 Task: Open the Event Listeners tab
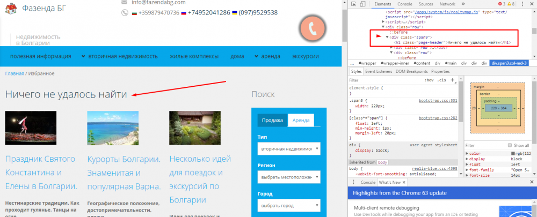pos(379,71)
